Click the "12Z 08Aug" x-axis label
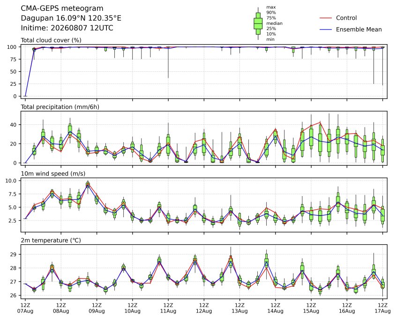396x319 pixels. click(61, 308)
